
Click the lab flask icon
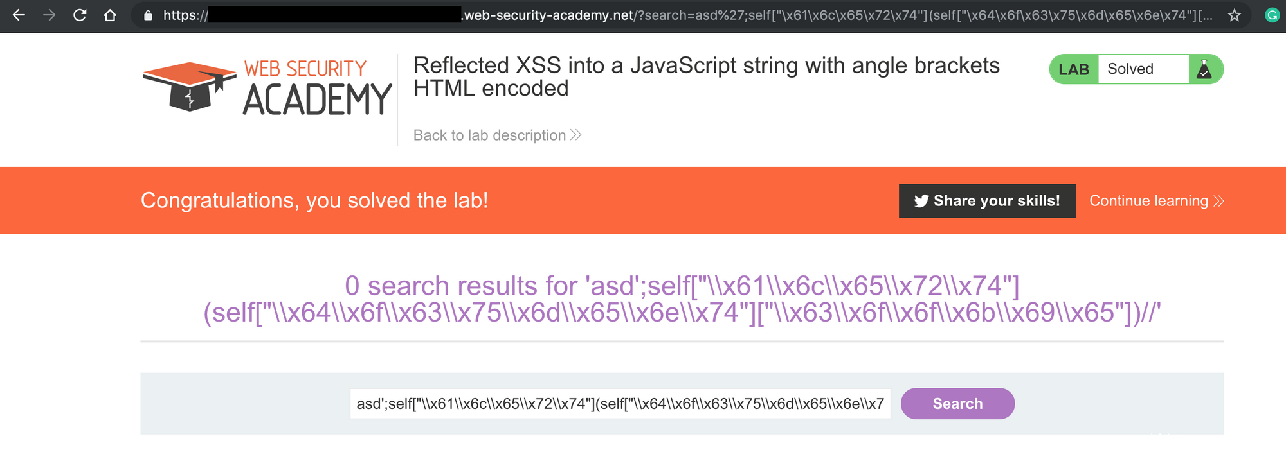click(x=1204, y=69)
